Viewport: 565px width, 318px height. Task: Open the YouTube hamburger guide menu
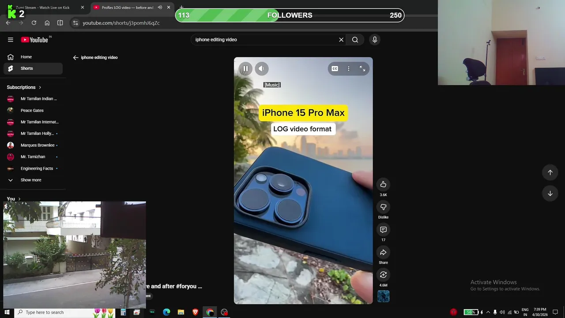(x=11, y=40)
